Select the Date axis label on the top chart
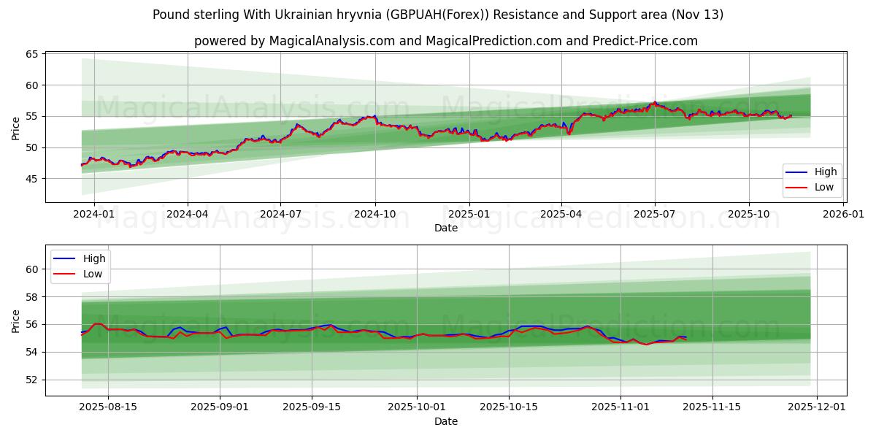Viewport: 876px width, 438px height. pos(447,228)
